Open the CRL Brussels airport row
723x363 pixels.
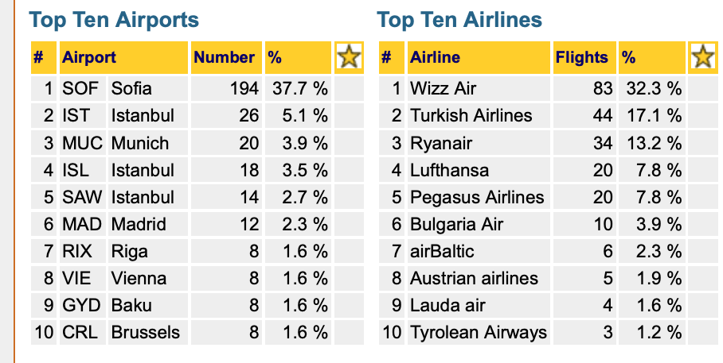click(197, 332)
